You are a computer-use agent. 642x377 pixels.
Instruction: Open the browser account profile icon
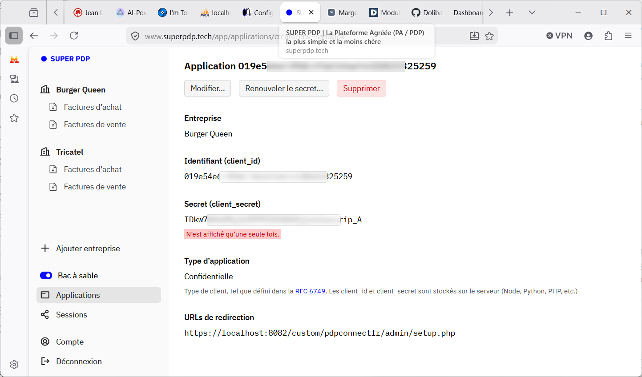[588, 36]
